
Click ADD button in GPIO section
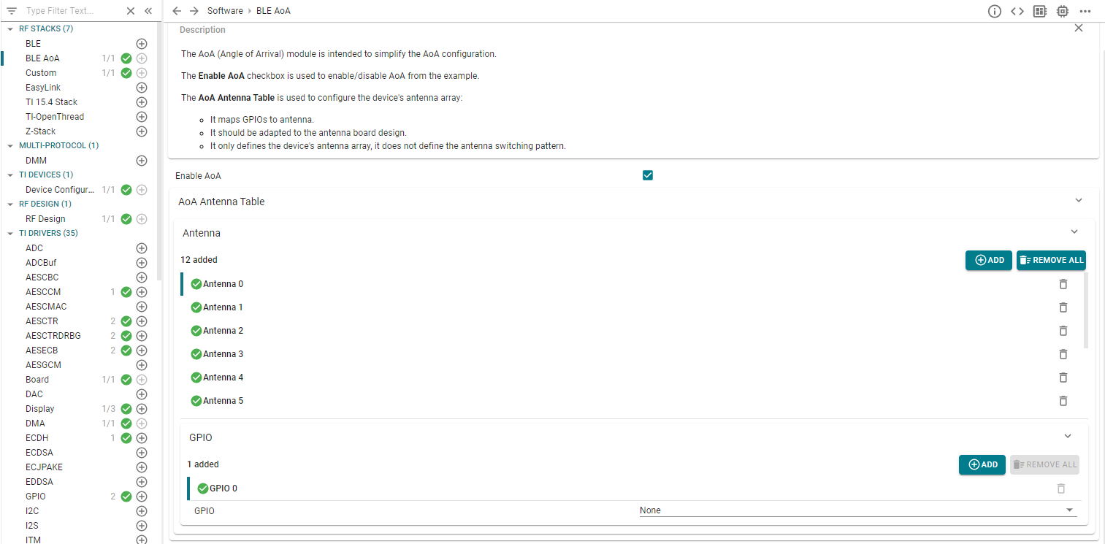982,464
